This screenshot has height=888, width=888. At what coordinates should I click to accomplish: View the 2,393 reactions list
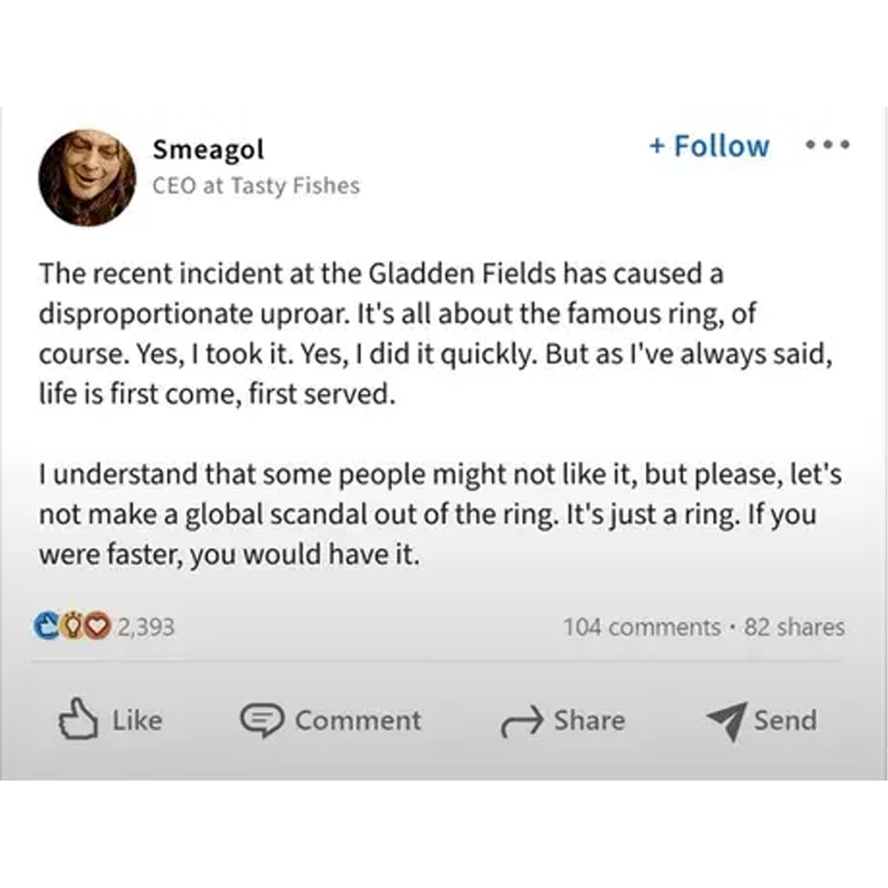[x=146, y=627]
